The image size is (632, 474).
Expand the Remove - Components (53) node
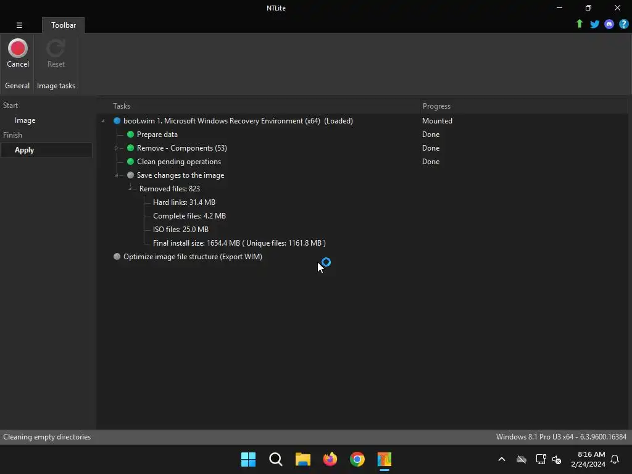(117, 148)
